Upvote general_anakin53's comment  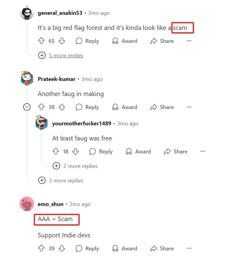coord(41,41)
